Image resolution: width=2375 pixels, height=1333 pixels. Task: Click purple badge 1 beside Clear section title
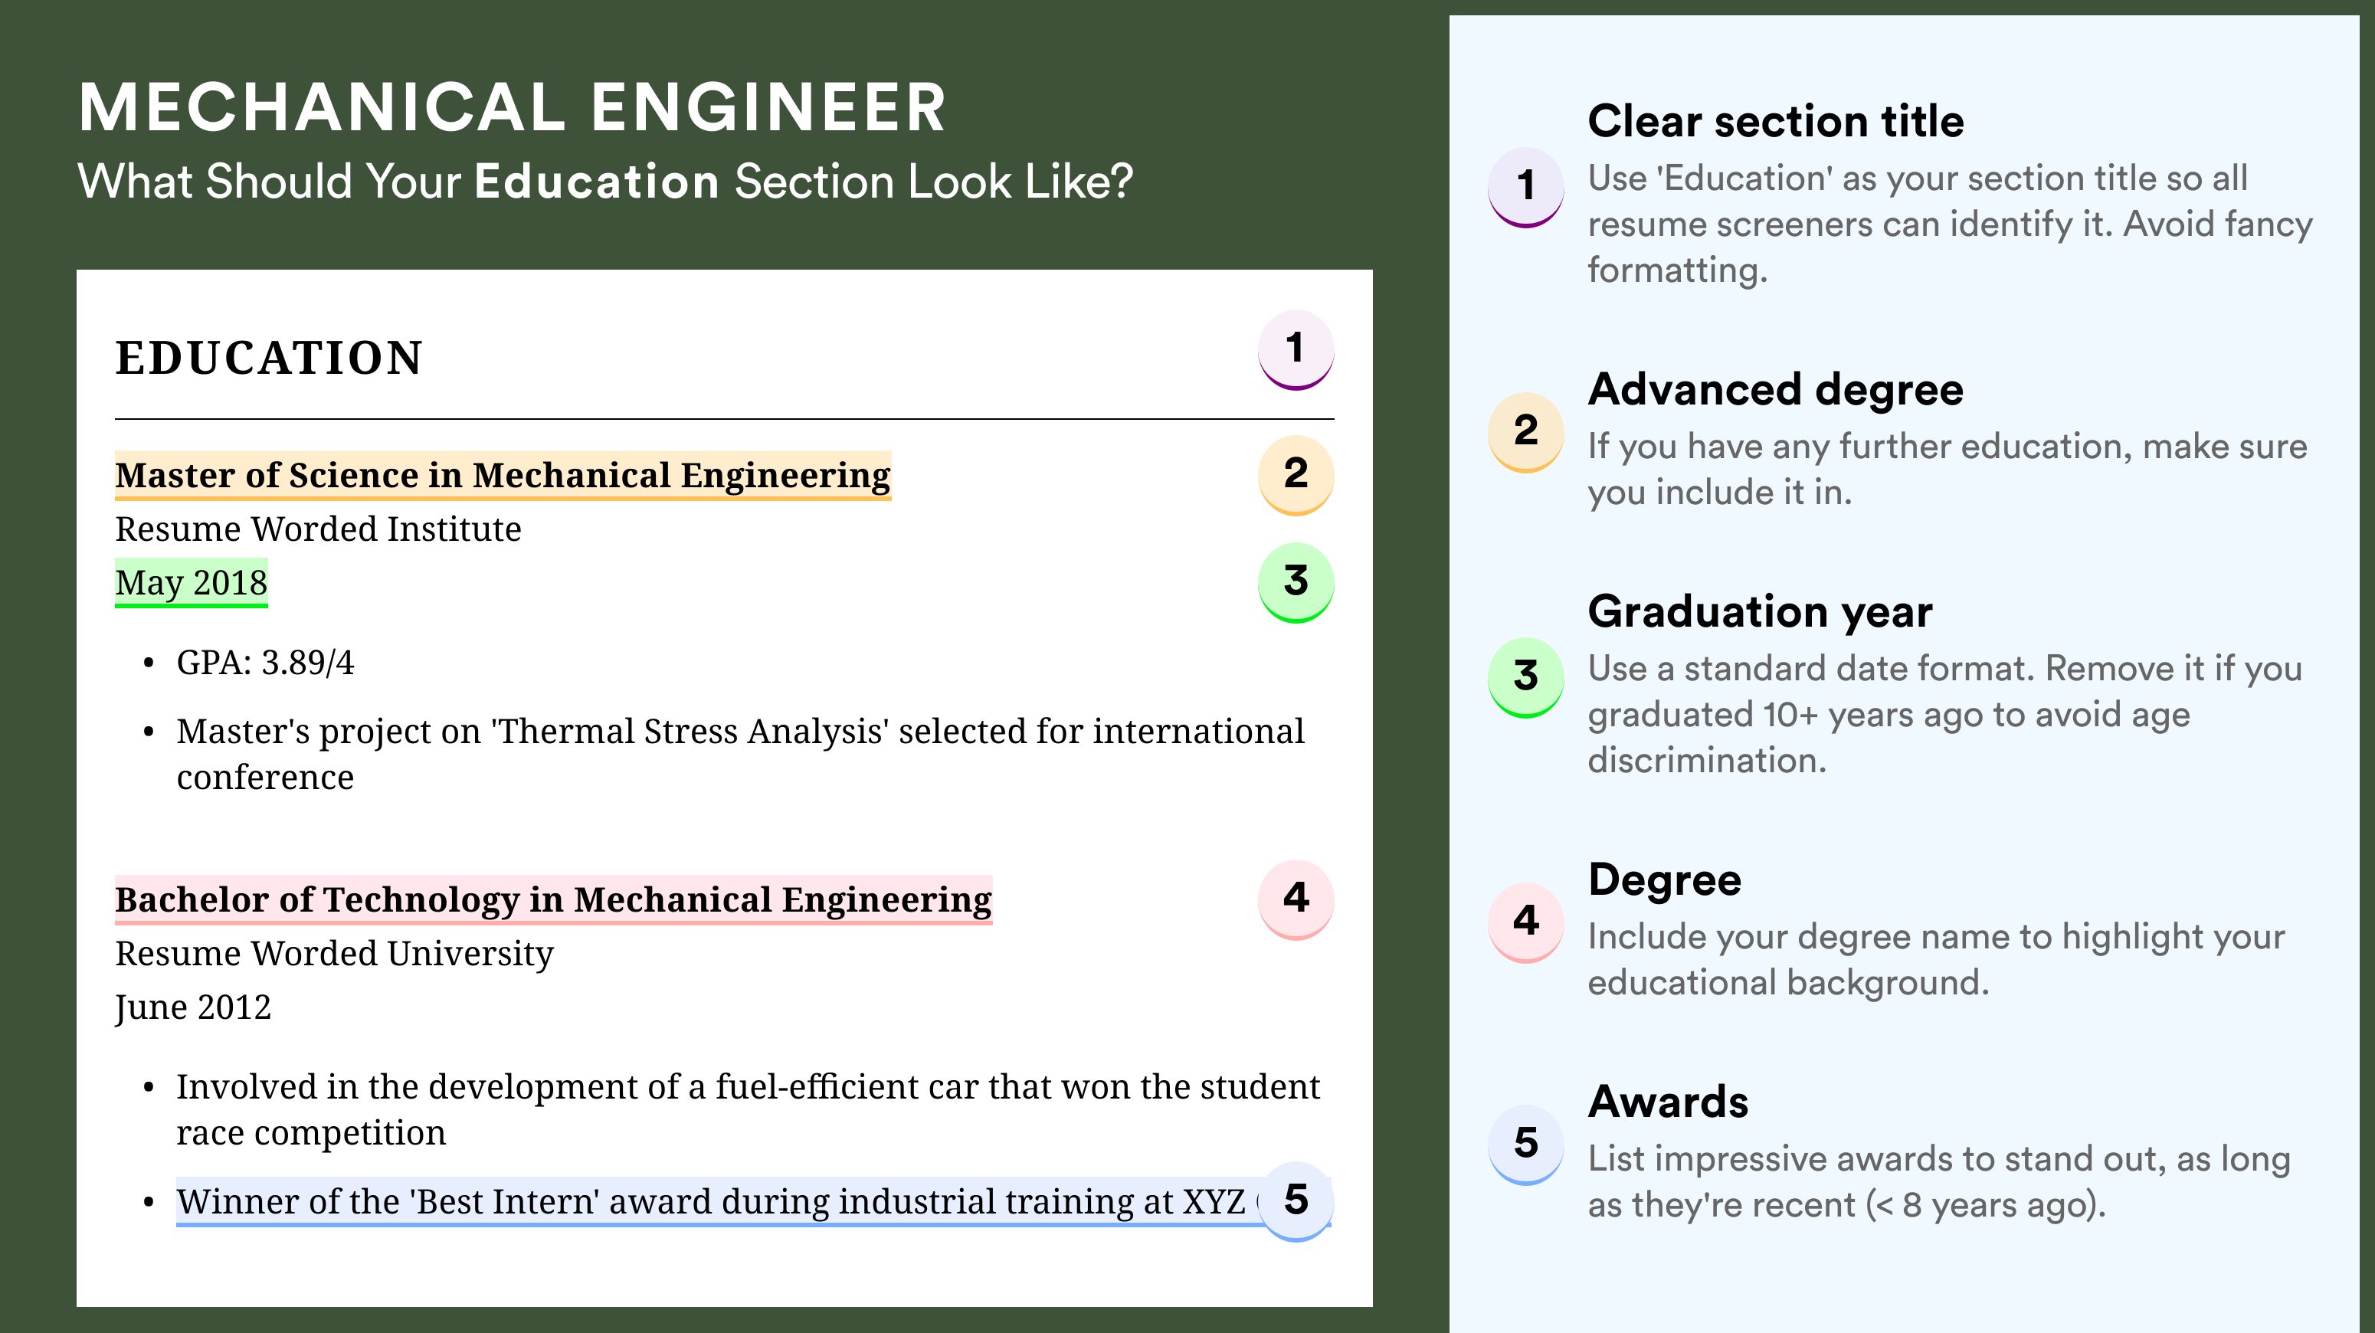click(x=1526, y=186)
